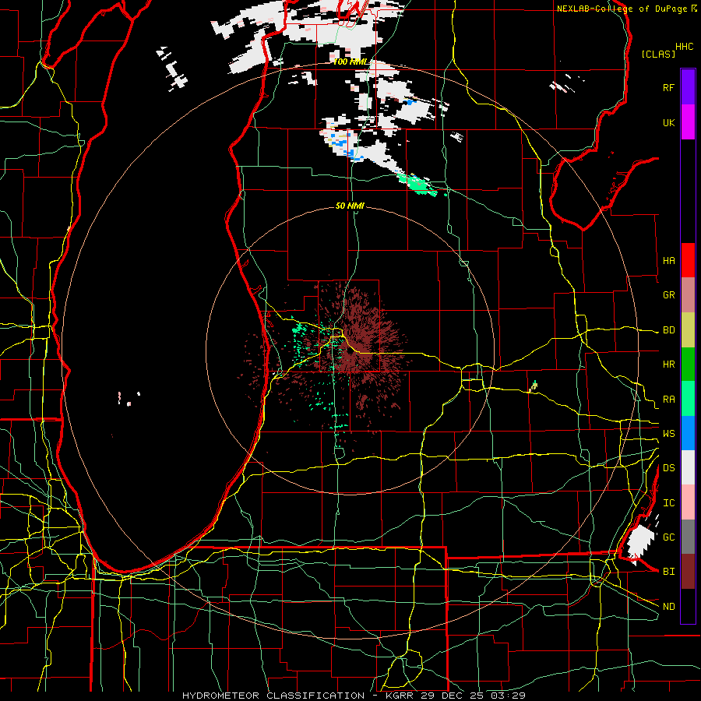Image resolution: width=701 pixels, height=701 pixels.
Task: Click the green rain echo northeast of the 50 NMI label
Action: tap(417, 184)
